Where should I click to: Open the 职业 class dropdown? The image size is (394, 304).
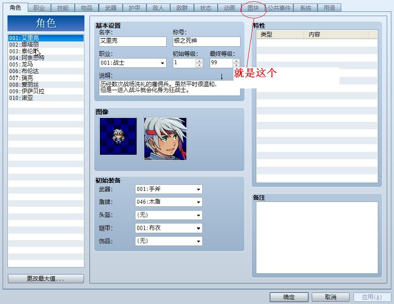point(133,63)
